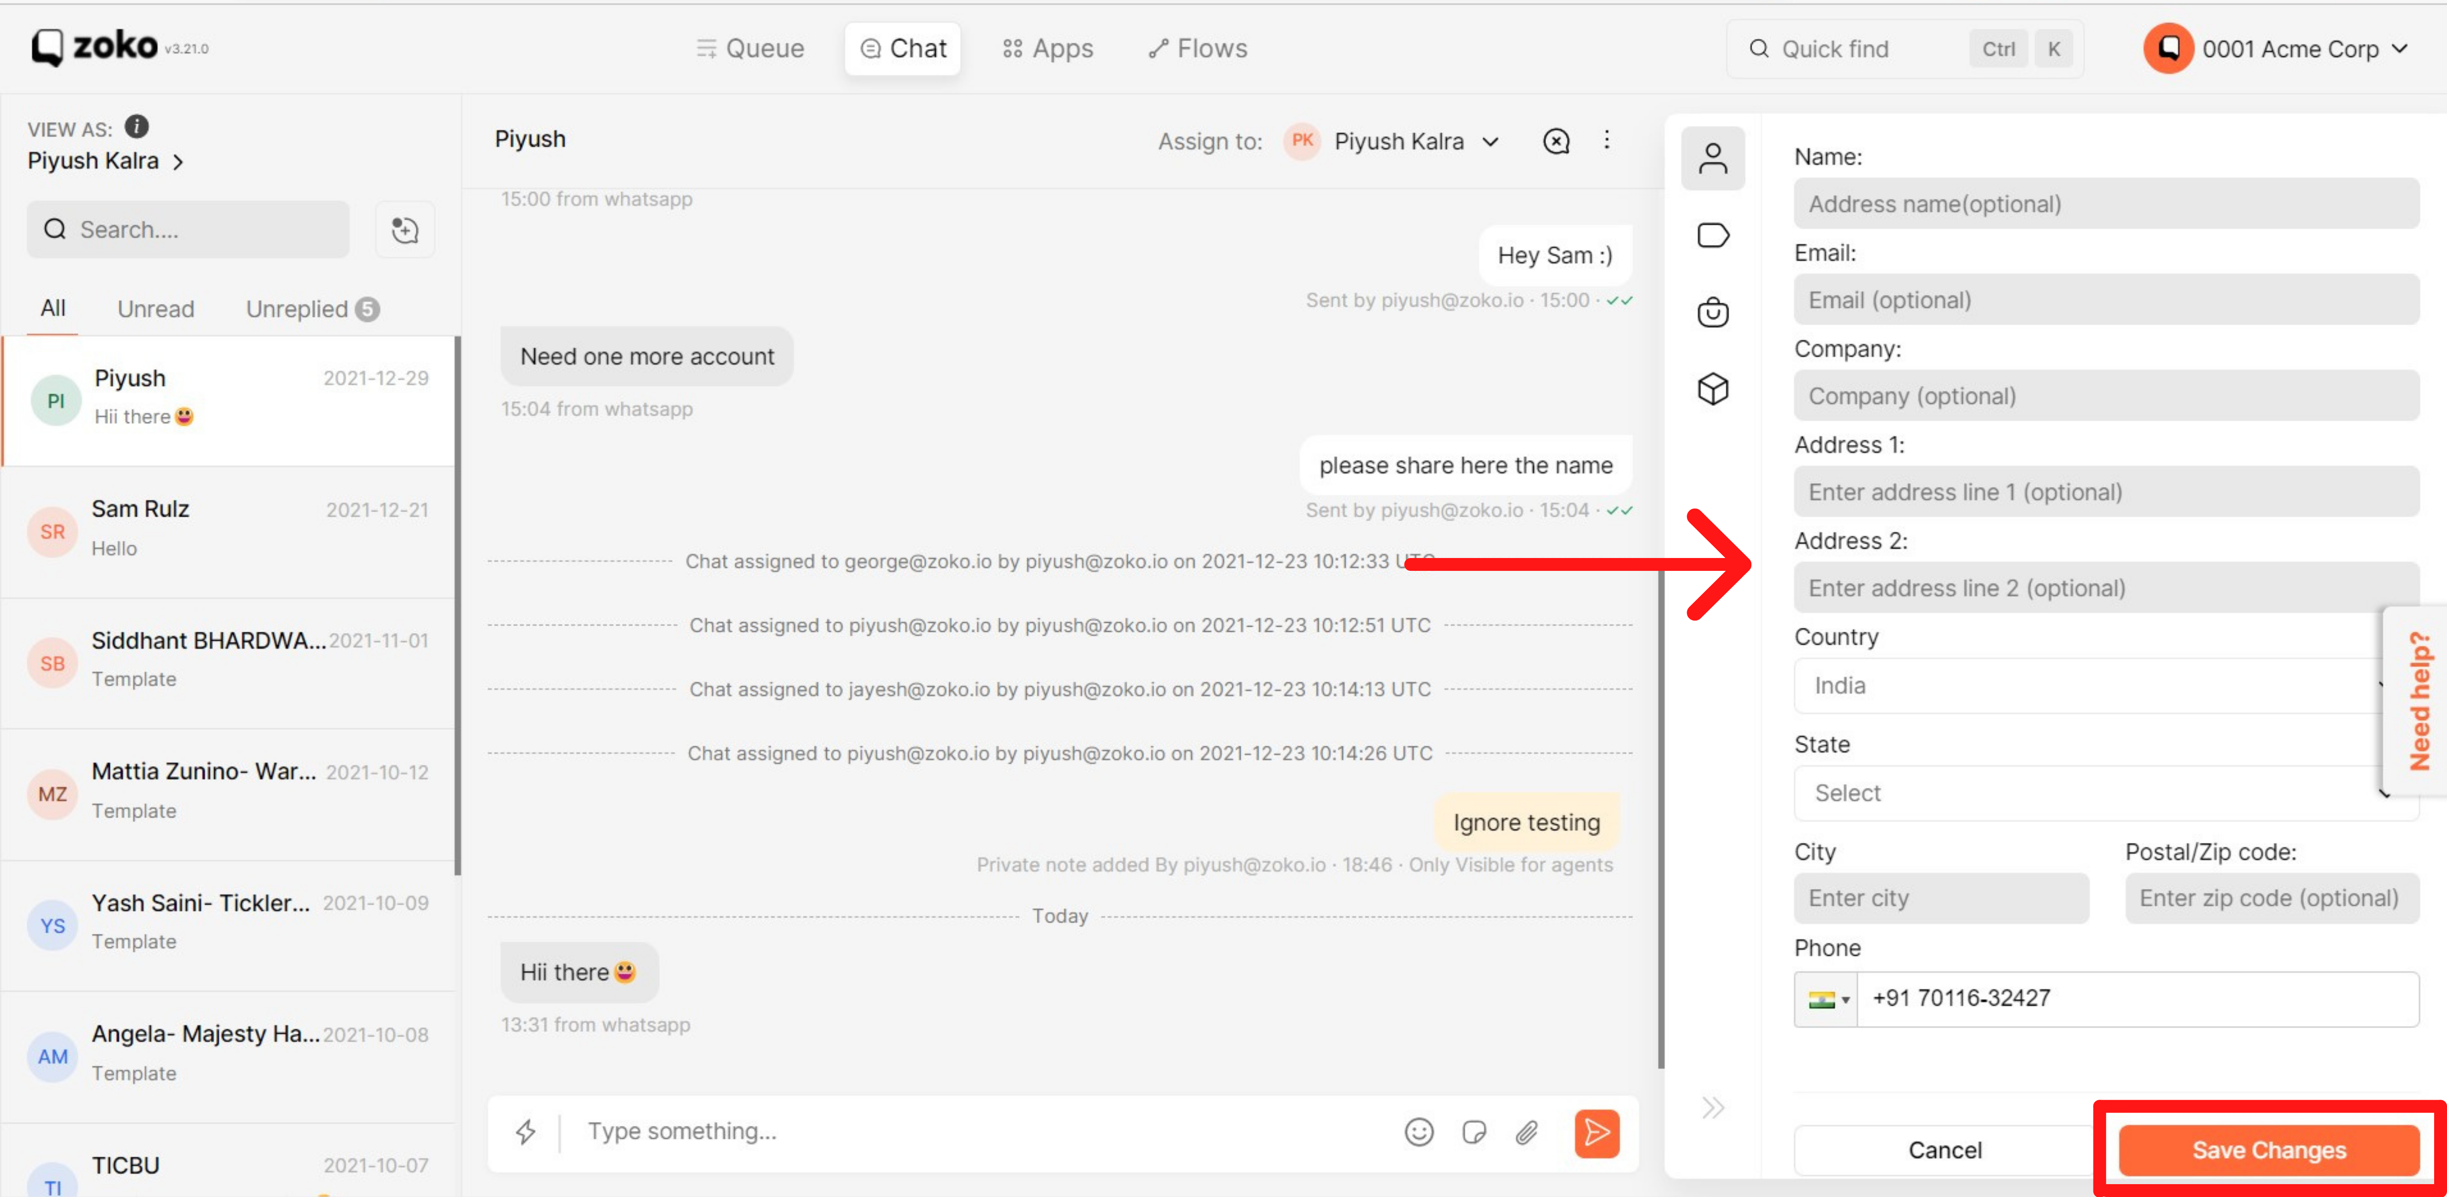Open the Siddhant BHARDWA... conversation
The width and height of the screenshot is (2447, 1197).
(228, 662)
